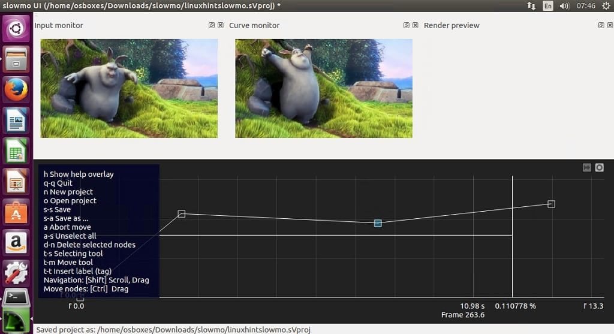Click the 't-t Insert label (tag)' line

(77, 271)
